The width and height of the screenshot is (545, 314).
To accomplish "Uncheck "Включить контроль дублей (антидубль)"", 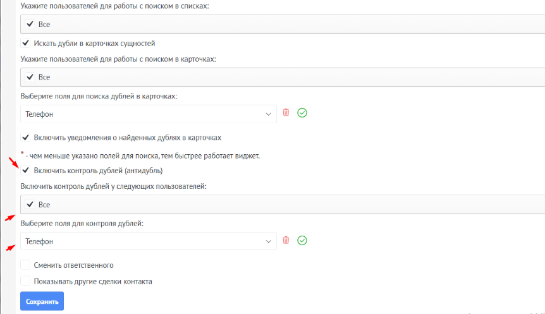I will [x=26, y=171].
